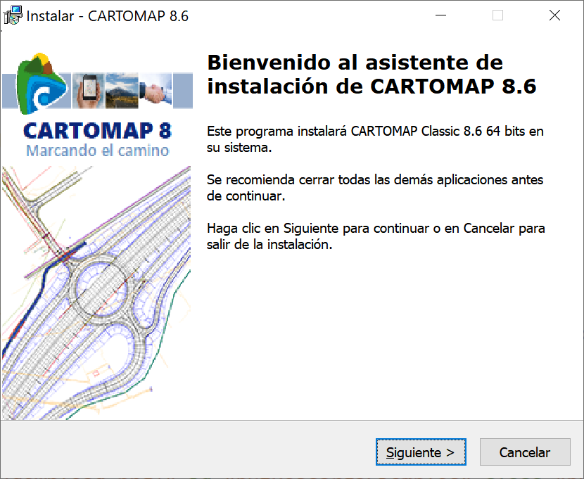584x479 pixels.
Task: Cancel the installation with Cancelar
Action: pyautogui.click(x=525, y=452)
